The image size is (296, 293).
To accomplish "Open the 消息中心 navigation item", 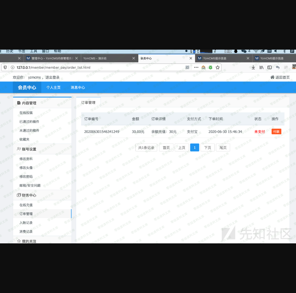I will click(78, 88).
